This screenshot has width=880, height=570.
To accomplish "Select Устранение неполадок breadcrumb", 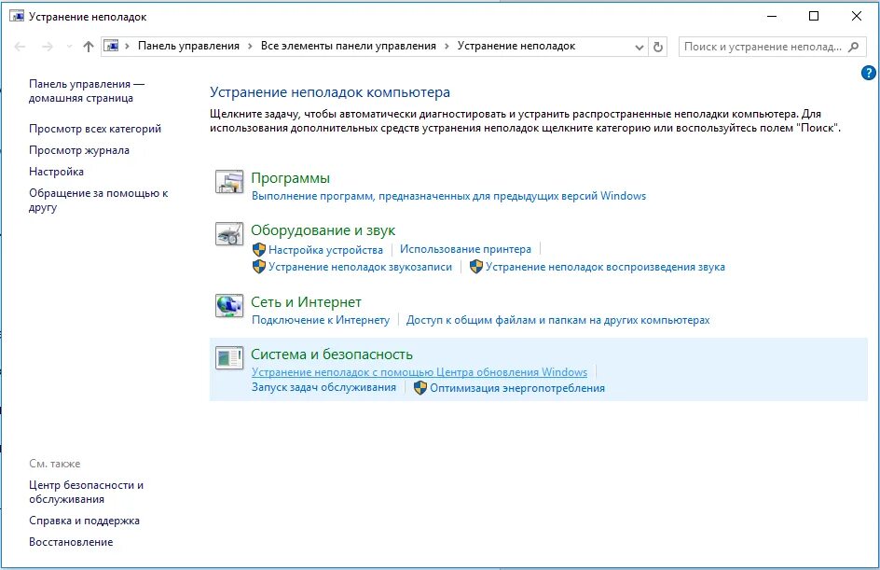I will click(516, 46).
